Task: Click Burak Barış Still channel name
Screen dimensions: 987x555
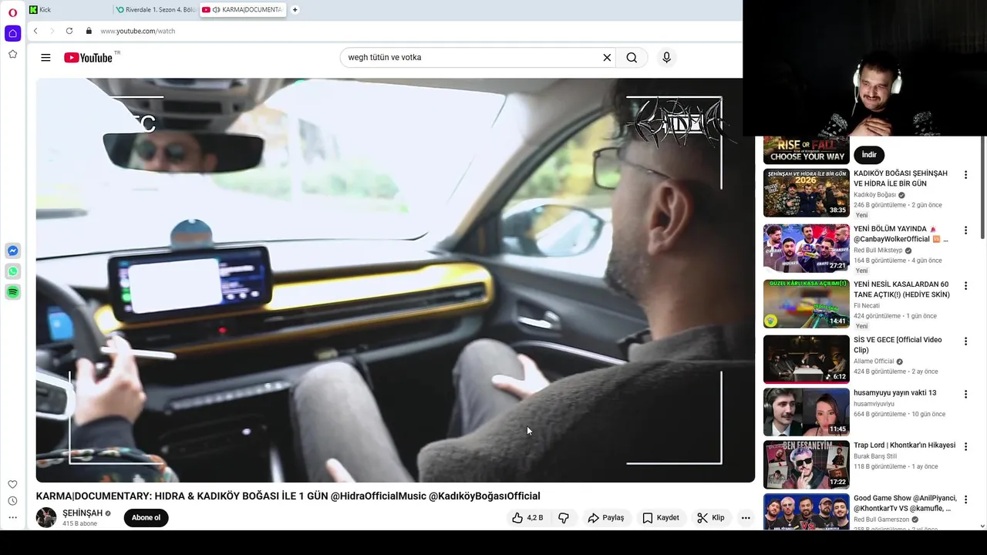Action: click(x=875, y=456)
